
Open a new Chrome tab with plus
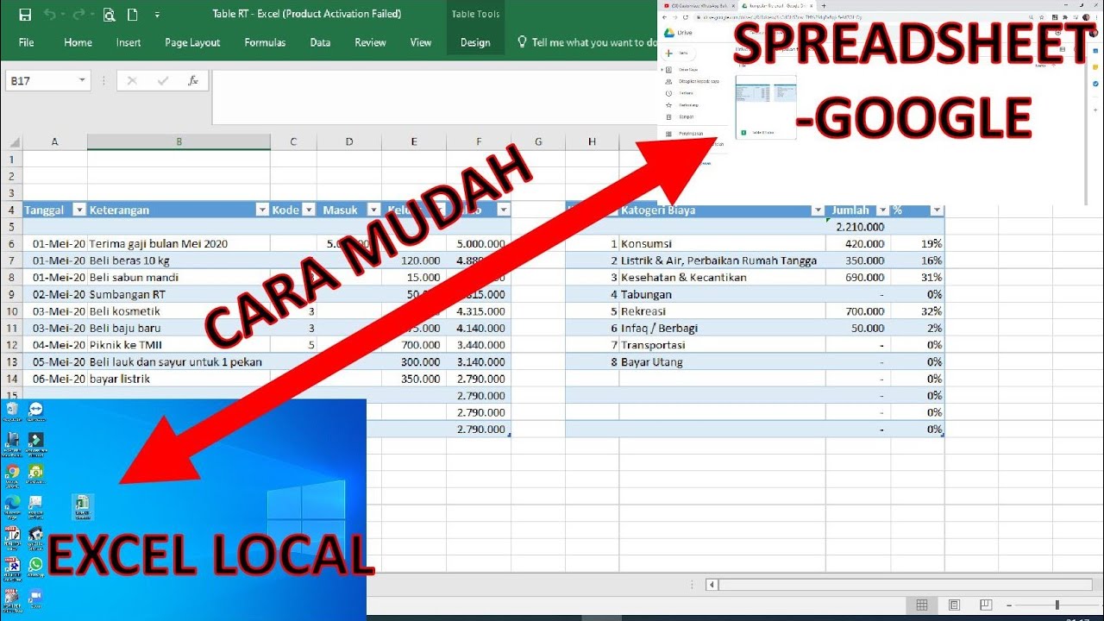pyautogui.click(x=823, y=5)
